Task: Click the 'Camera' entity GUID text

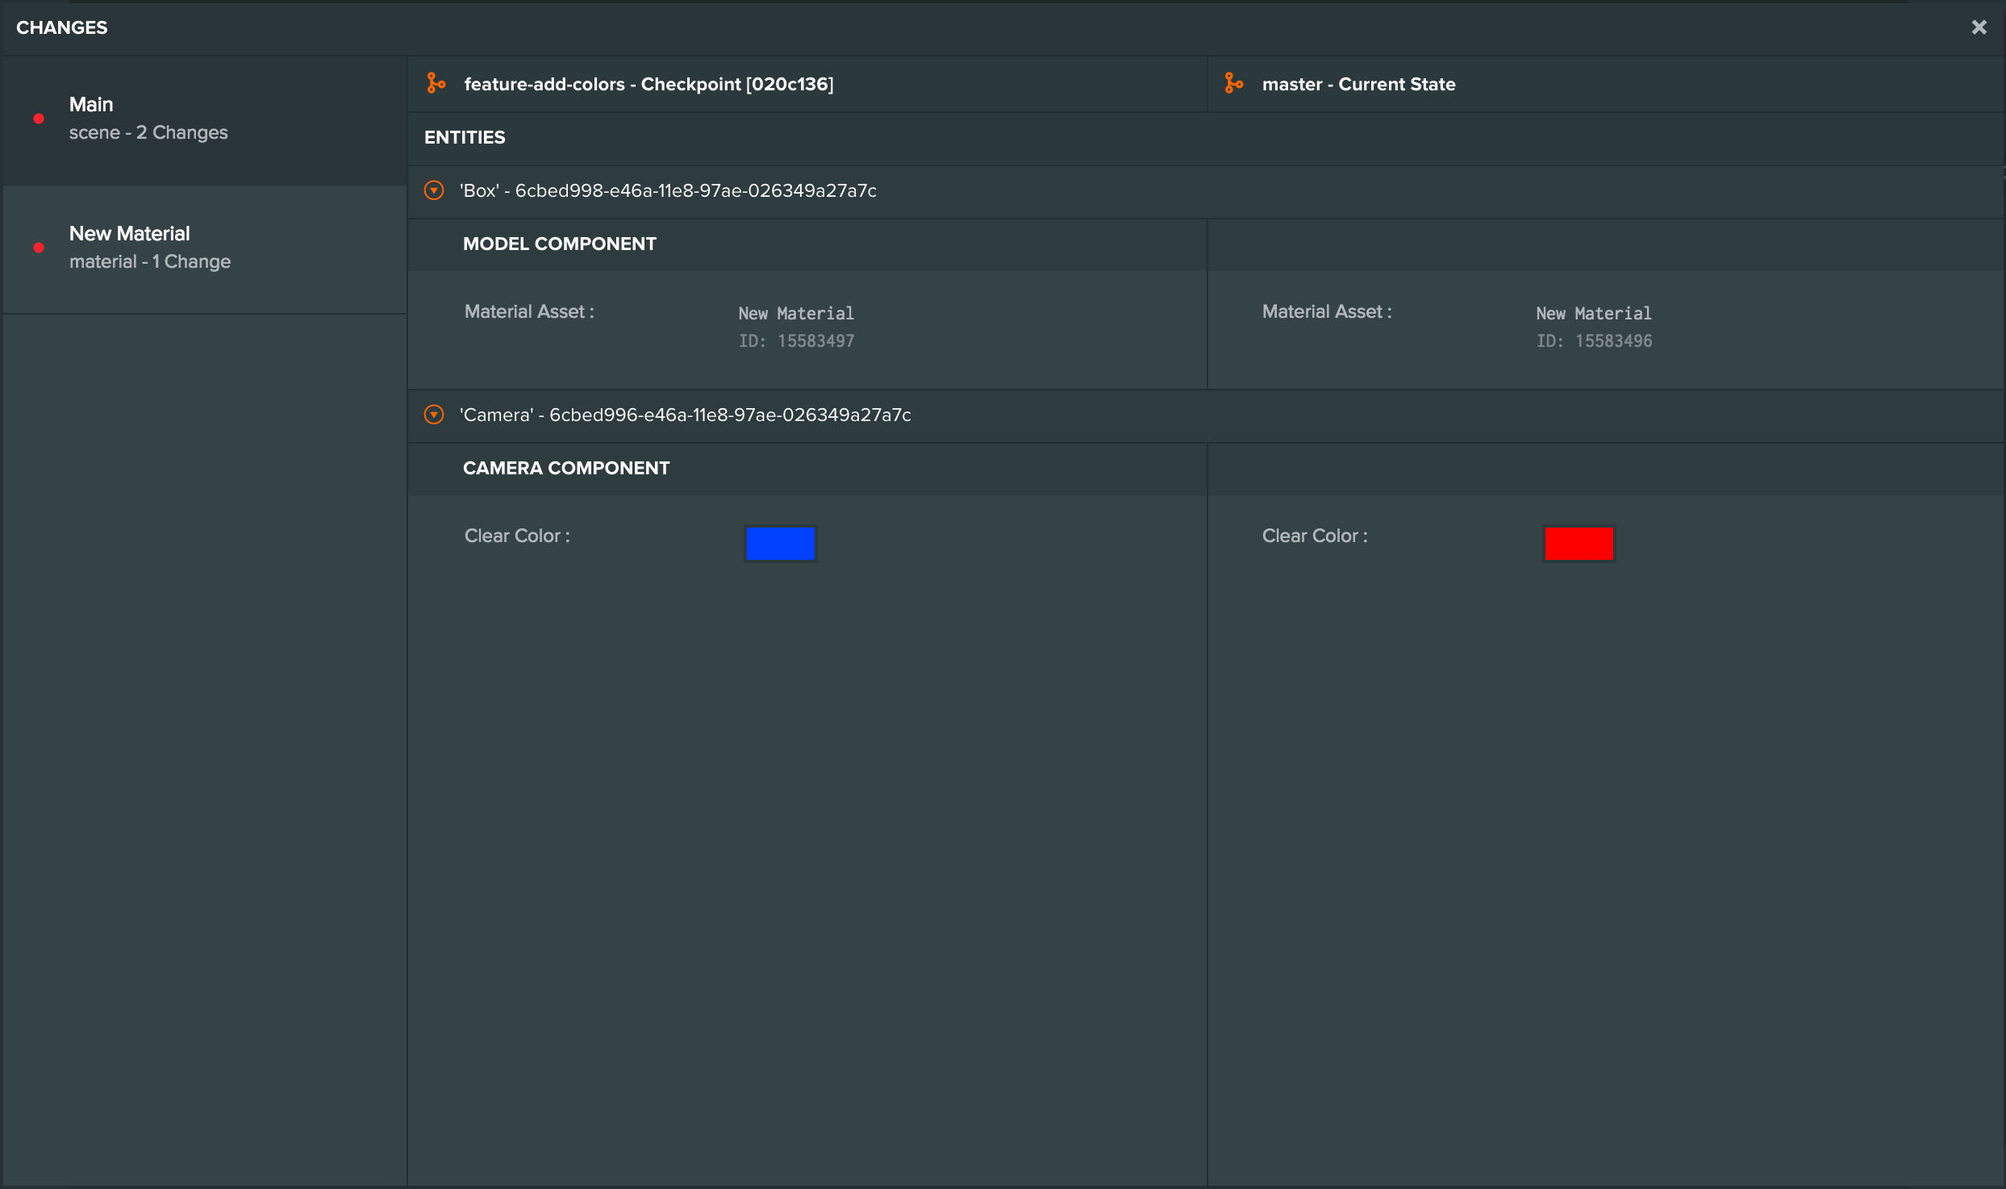Action: [x=730, y=415]
